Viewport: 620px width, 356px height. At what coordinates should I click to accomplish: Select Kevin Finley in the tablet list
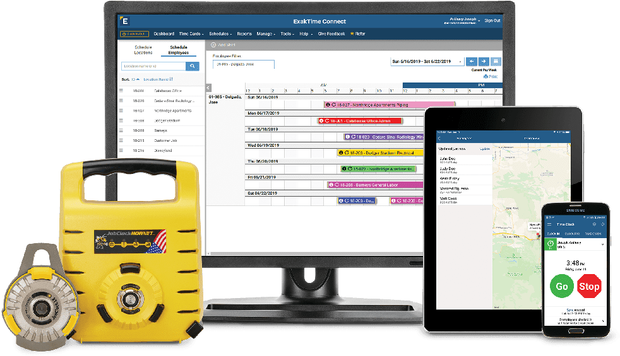[x=465, y=180]
